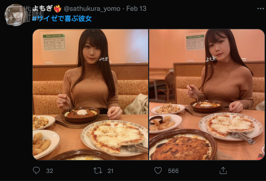
Task: Click the like count 566
Action: pyautogui.click(x=173, y=171)
